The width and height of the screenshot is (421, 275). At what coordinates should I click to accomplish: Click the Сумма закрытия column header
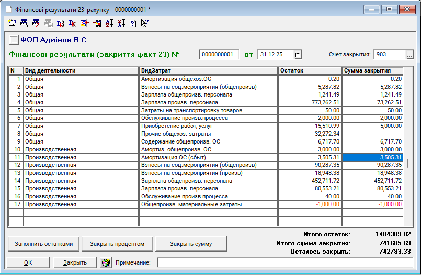click(x=373, y=70)
